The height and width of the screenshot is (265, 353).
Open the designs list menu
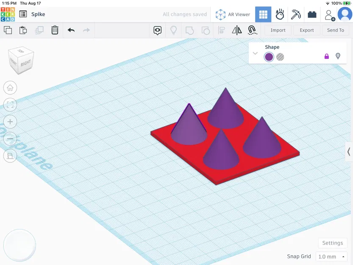tap(23, 14)
